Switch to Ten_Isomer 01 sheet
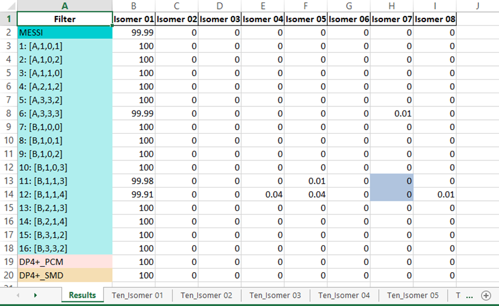This screenshot has width=499, height=306. tap(137, 295)
